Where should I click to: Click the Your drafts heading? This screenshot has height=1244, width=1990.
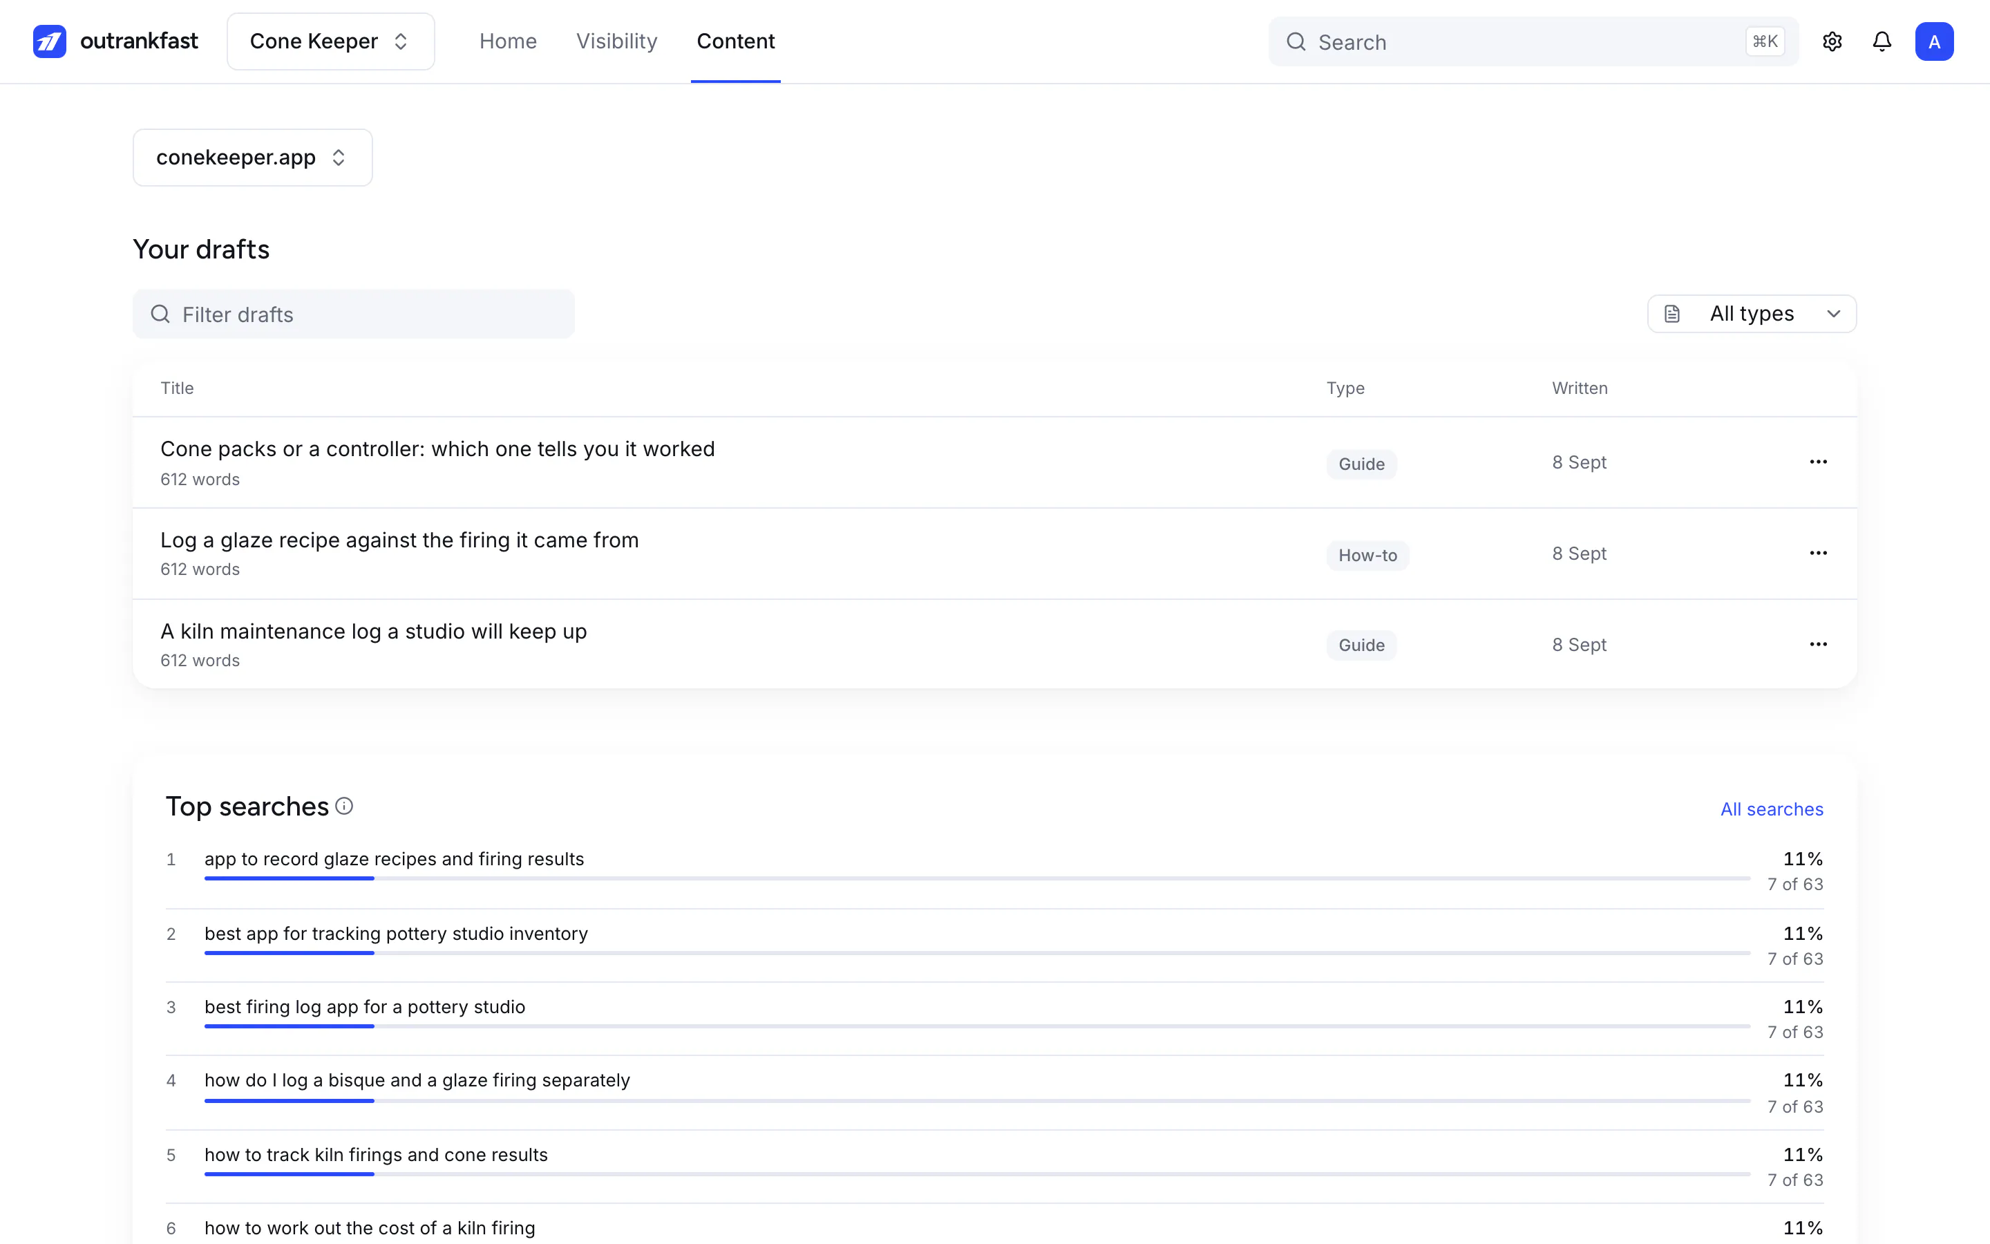pyautogui.click(x=202, y=249)
